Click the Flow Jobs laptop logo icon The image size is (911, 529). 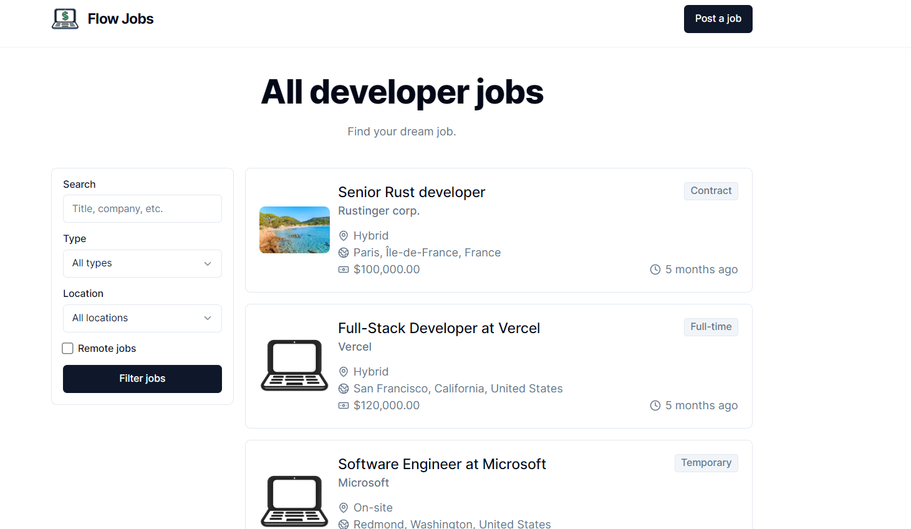tap(65, 19)
